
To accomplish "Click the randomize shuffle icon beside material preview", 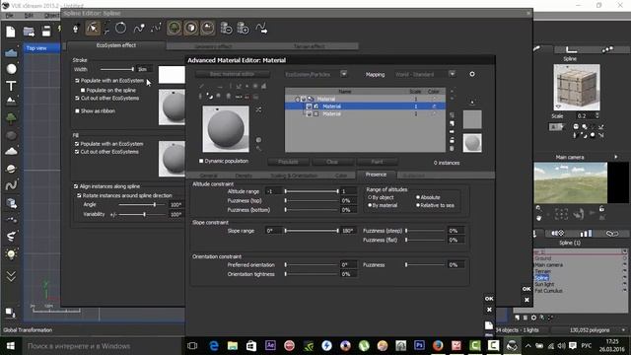I will point(258,109).
